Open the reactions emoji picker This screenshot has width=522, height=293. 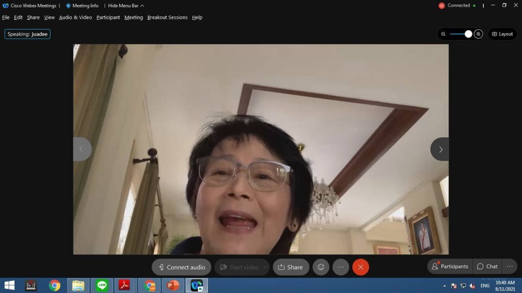(321, 267)
